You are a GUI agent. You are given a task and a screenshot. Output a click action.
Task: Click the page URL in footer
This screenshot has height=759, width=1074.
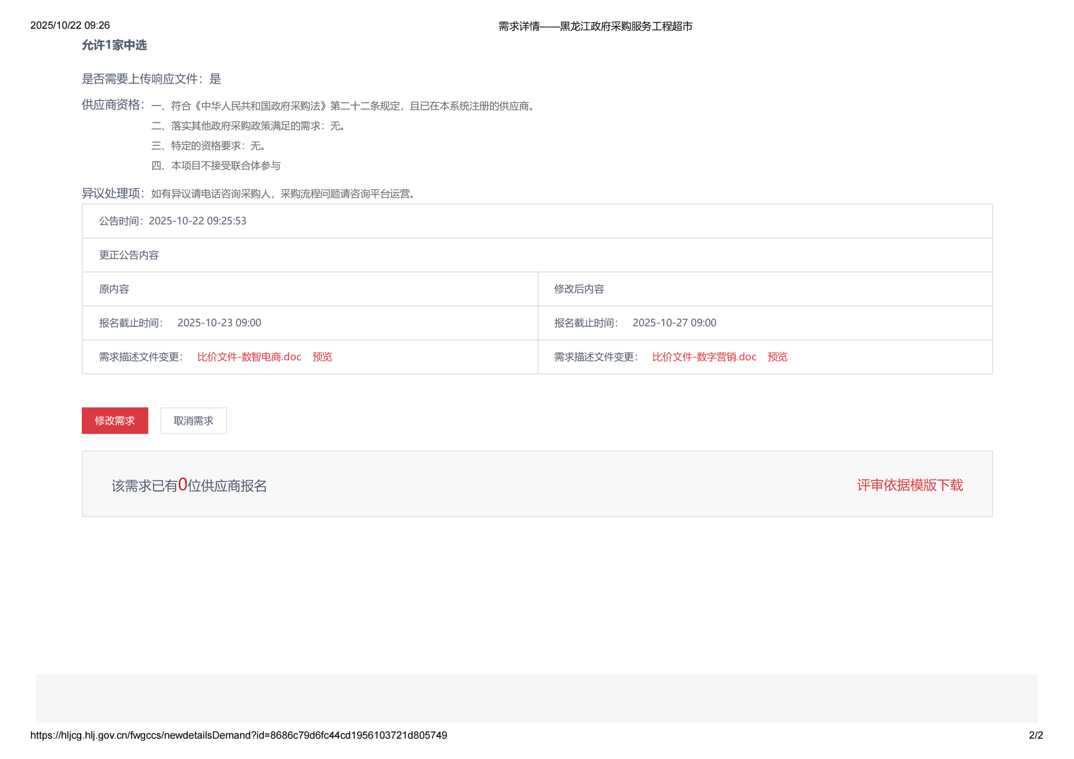coord(239,735)
